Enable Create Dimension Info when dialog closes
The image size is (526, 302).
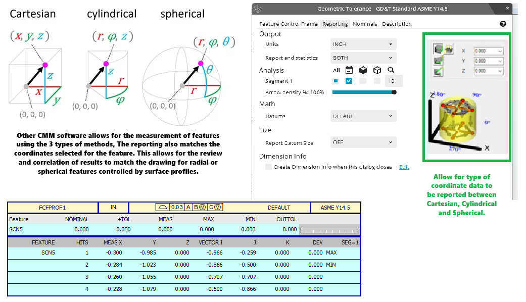click(268, 167)
